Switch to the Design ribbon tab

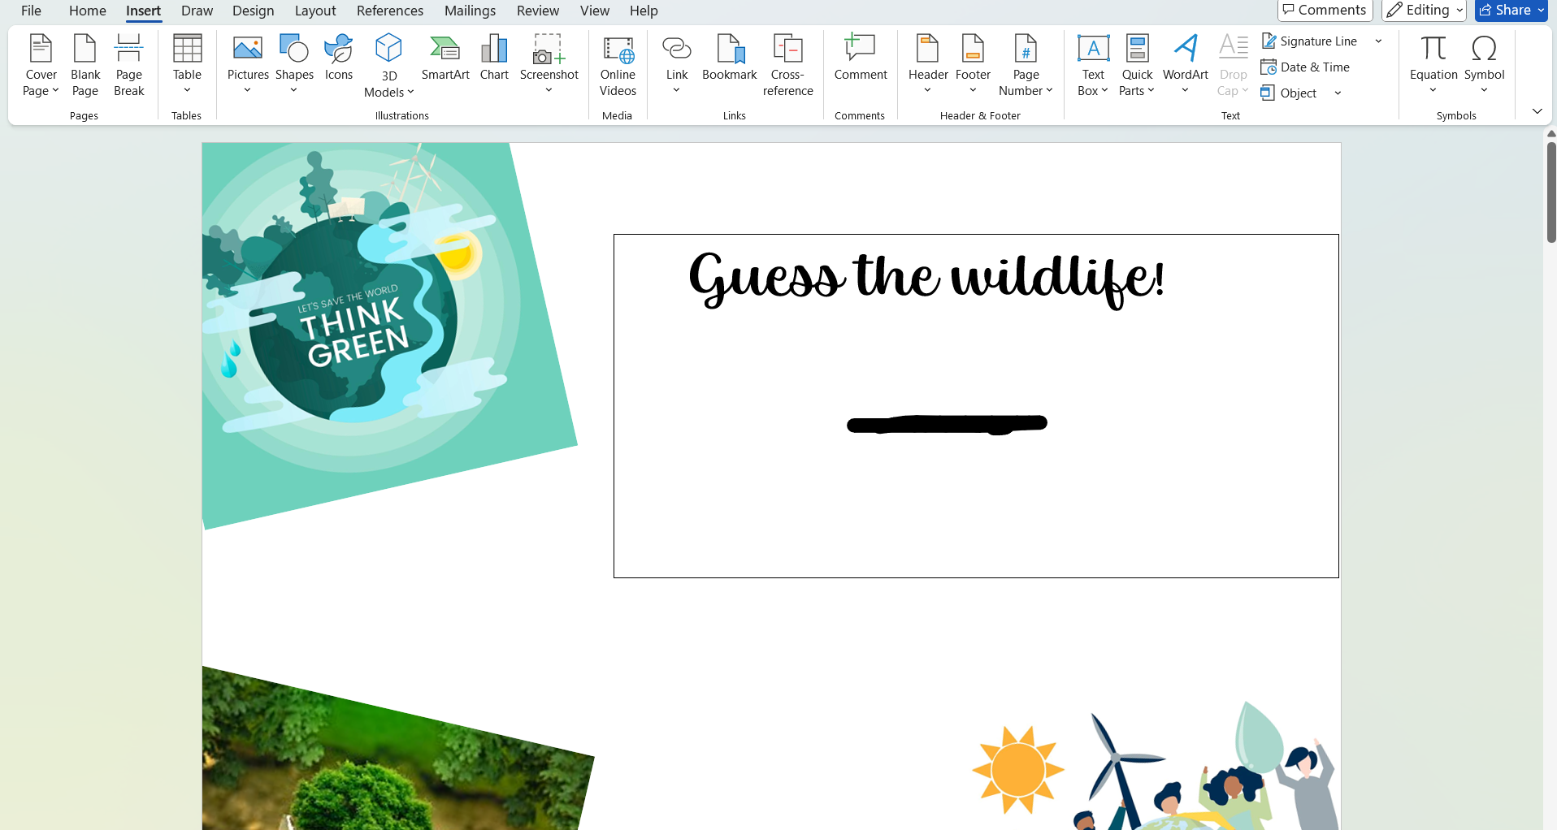click(x=253, y=11)
